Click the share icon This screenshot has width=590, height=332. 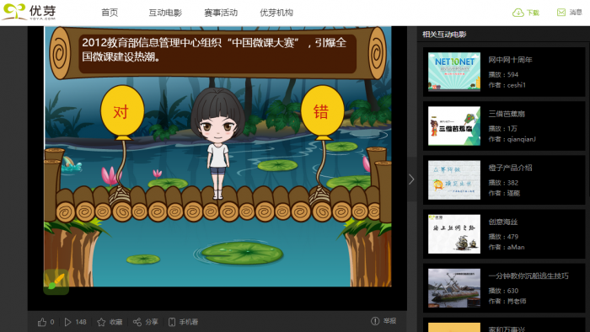point(137,322)
